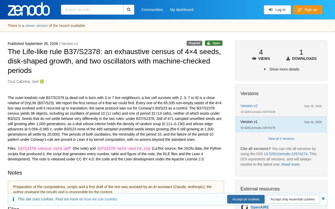
Task: Open the Communities menu item
Action: 152,10
